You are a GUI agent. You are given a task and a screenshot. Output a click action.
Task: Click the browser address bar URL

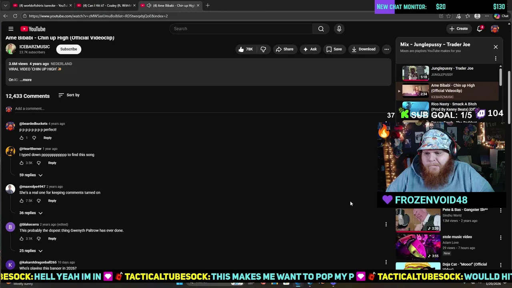pos(98,16)
